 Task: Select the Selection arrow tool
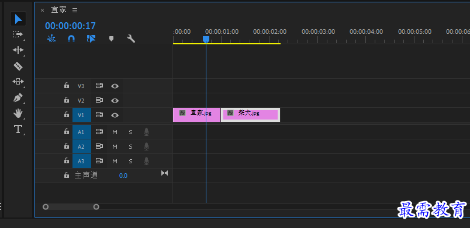tap(18, 19)
